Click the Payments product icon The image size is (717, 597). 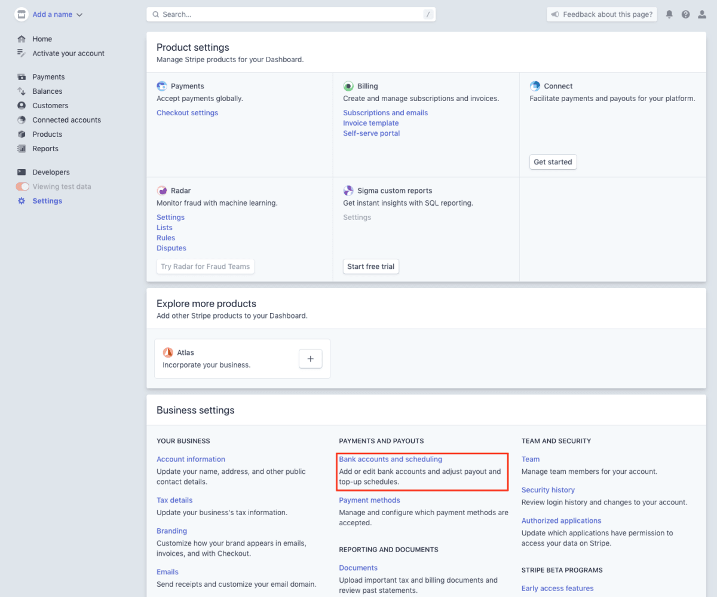(162, 86)
